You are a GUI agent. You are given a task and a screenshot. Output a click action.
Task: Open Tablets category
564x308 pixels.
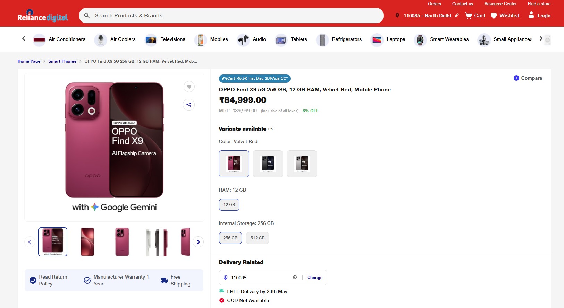pos(291,39)
